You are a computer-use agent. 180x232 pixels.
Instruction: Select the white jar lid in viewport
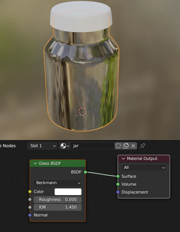(81, 16)
